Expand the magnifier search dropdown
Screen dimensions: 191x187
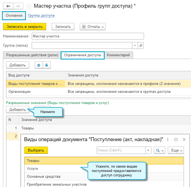160,150
